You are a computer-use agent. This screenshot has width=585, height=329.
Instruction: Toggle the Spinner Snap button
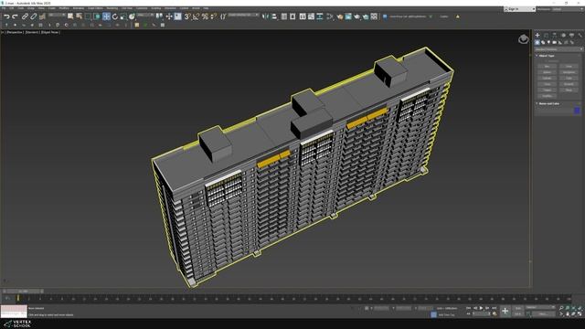[x=213, y=16]
